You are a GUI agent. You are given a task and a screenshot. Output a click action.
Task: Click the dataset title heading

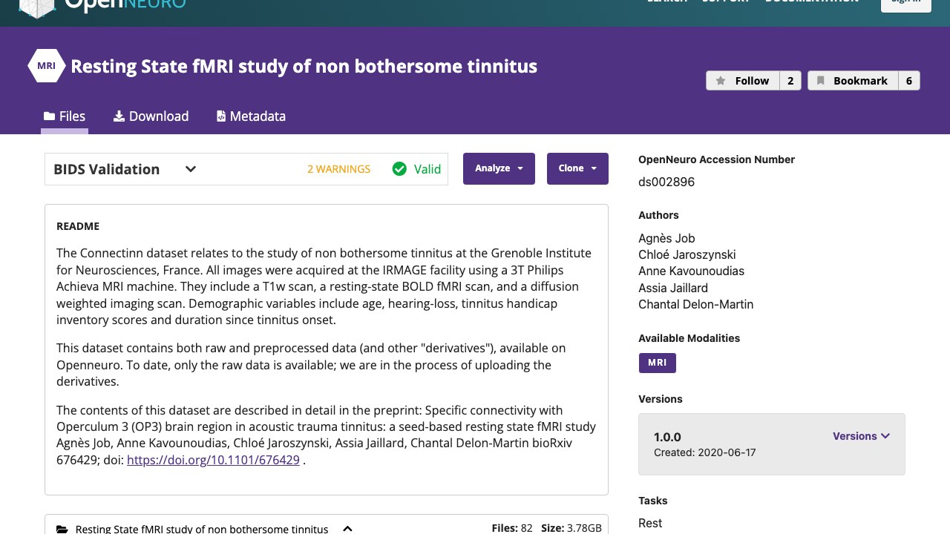(304, 66)
